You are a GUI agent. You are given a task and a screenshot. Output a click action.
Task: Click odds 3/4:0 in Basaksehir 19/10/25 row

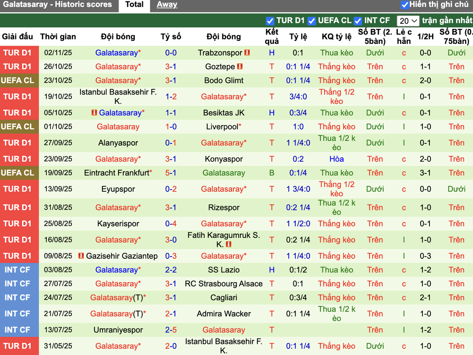[298, 97]
